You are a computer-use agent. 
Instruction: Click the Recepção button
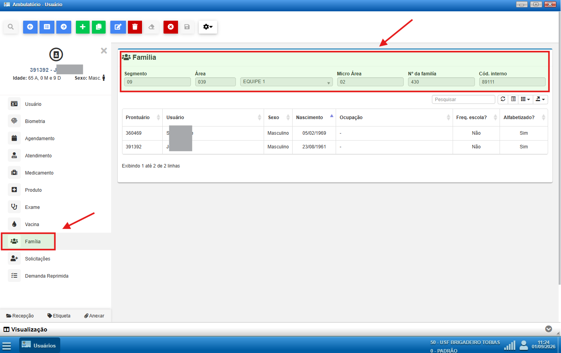(20, 316)
